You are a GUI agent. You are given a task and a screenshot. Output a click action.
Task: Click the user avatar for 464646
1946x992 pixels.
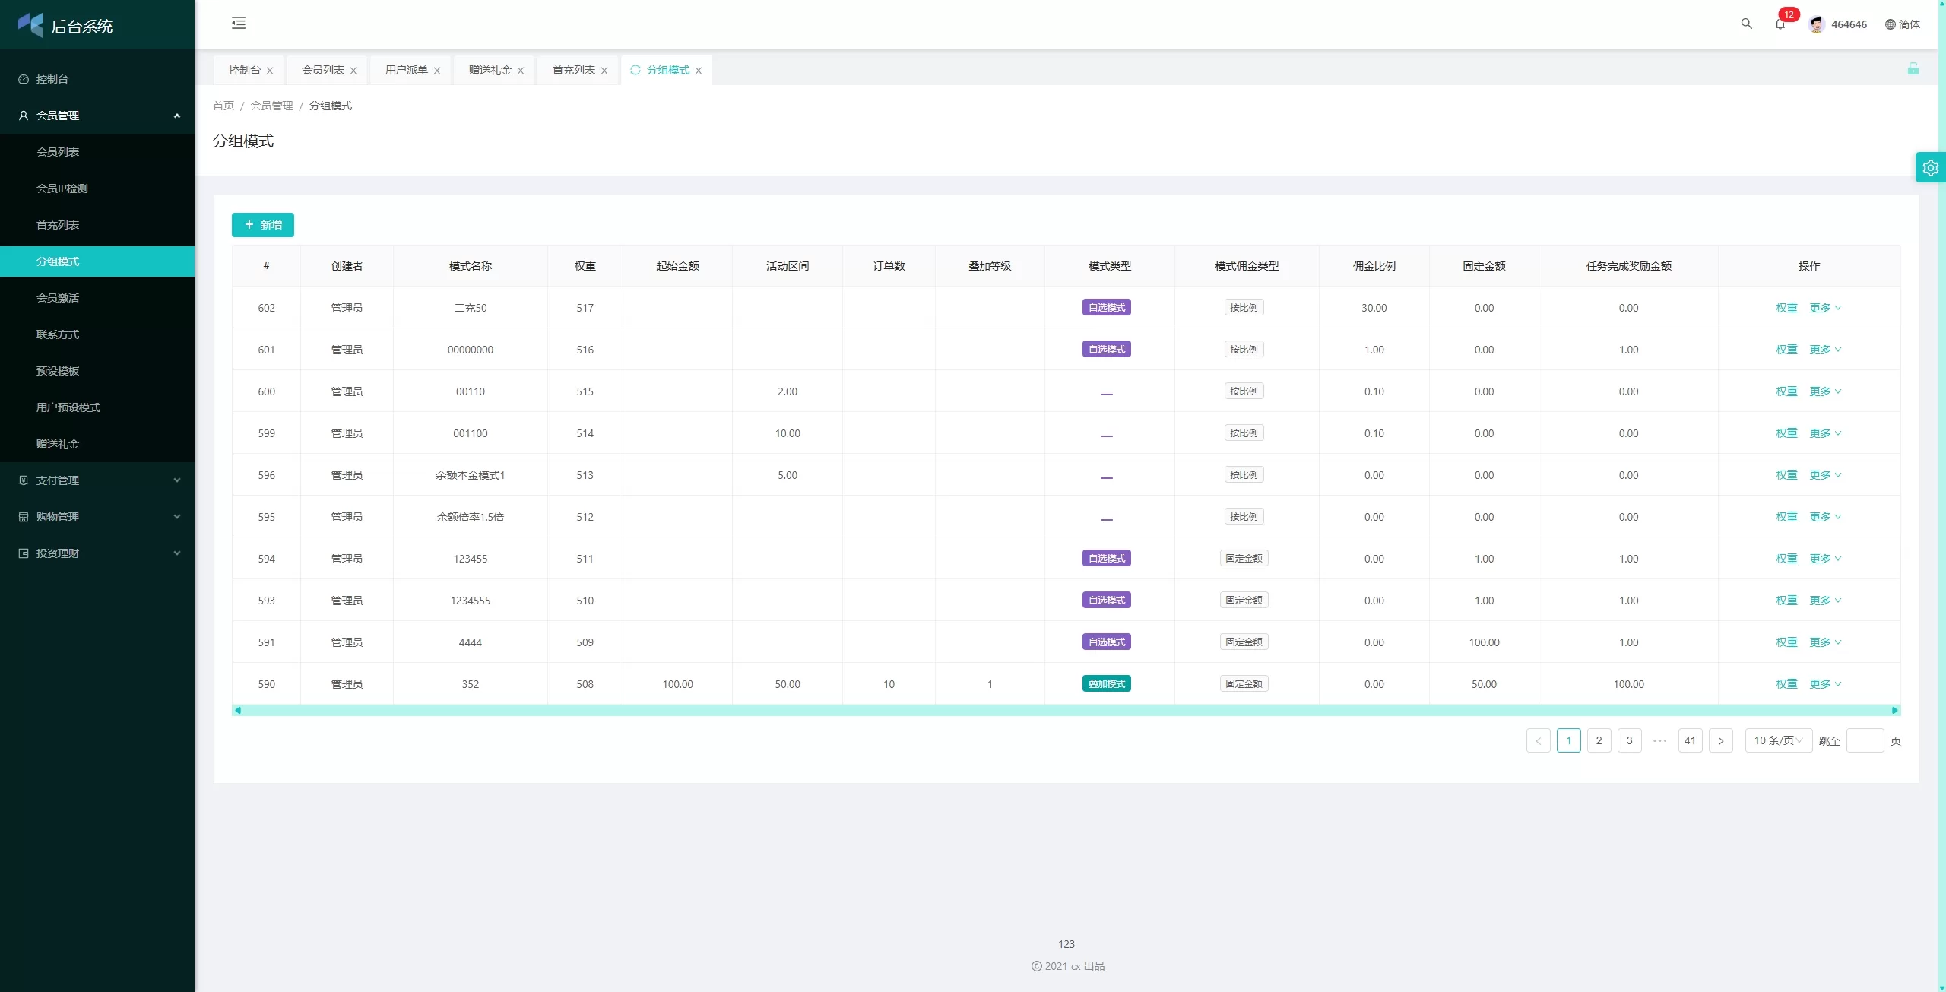(1816, 24)
